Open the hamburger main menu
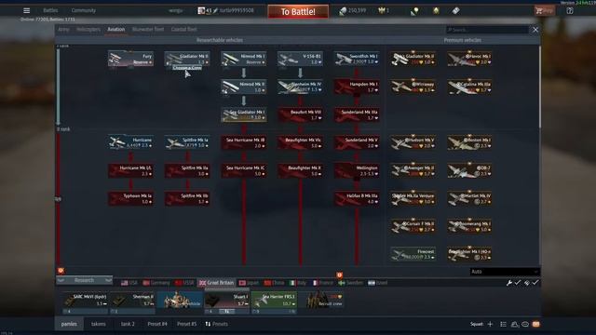 [27, 10]
